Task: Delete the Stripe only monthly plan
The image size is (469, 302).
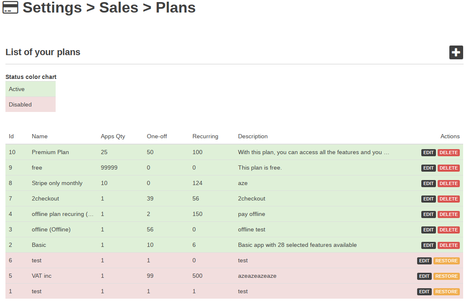Action: [x=448, y=183]
